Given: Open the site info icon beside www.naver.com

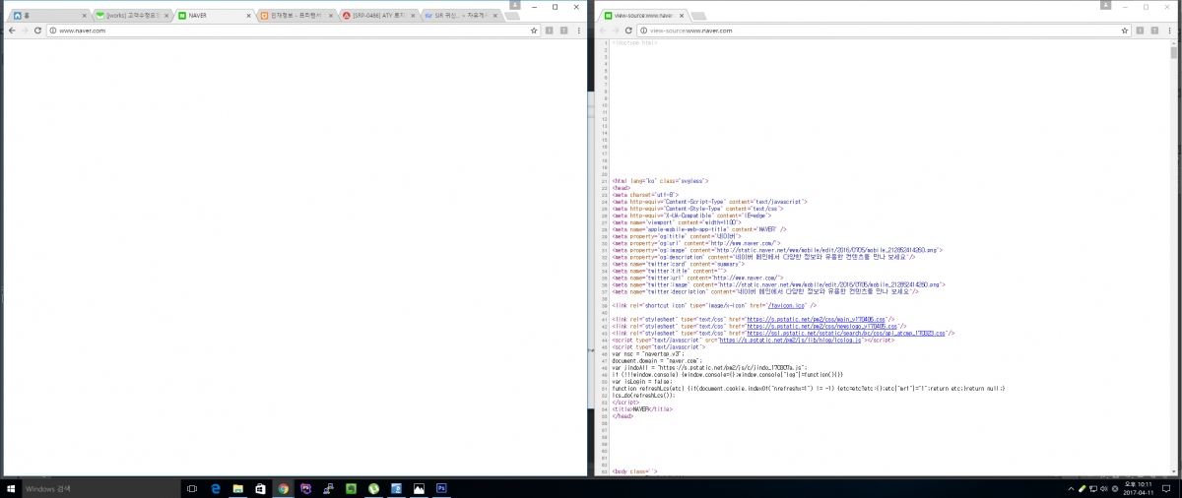Looking at the screenshot, I should [x=52, y=31].
